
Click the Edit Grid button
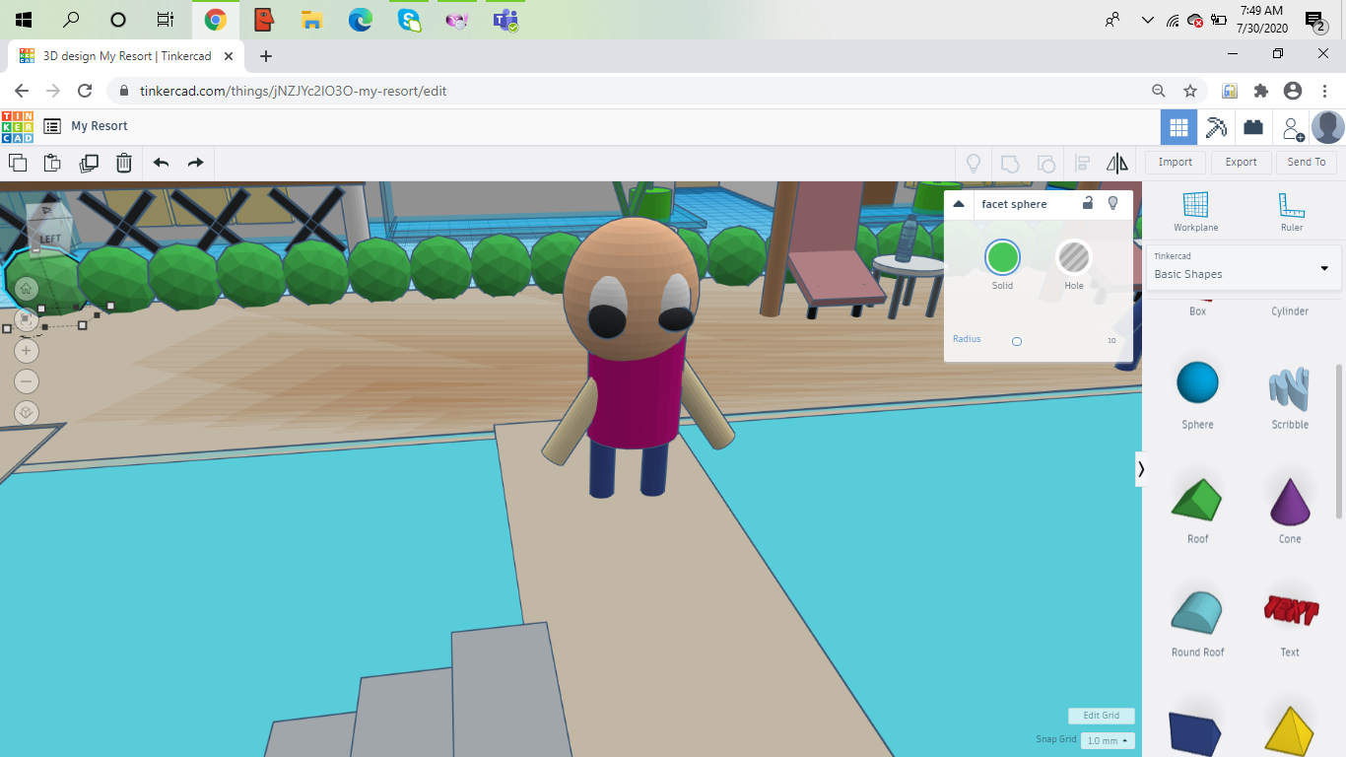(x=1102, y=716)
